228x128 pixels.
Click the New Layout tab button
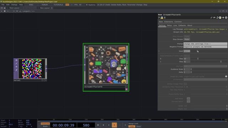point(45,8)
